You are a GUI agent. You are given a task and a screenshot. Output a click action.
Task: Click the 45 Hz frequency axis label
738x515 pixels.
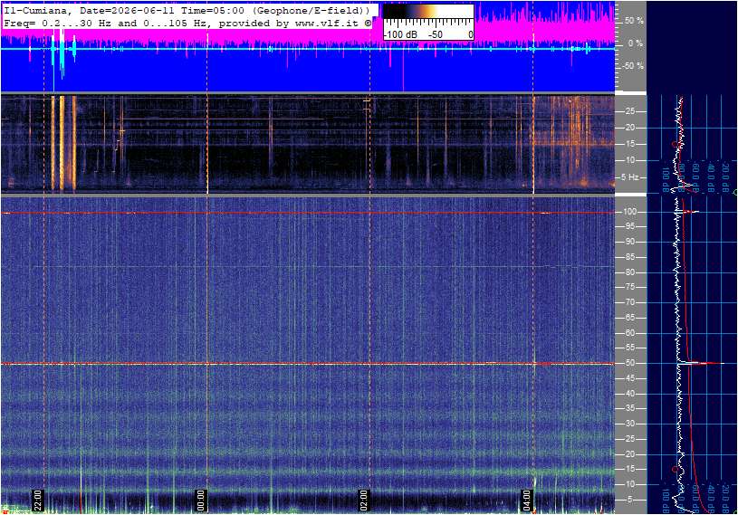point(629,378)
